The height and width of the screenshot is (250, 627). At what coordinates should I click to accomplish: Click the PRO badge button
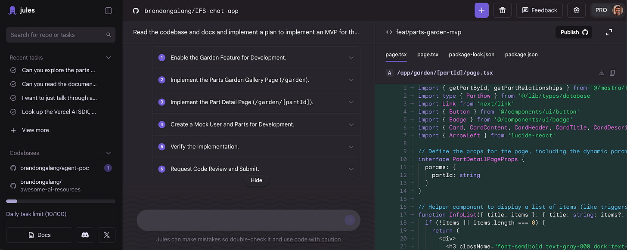(601, 10)
